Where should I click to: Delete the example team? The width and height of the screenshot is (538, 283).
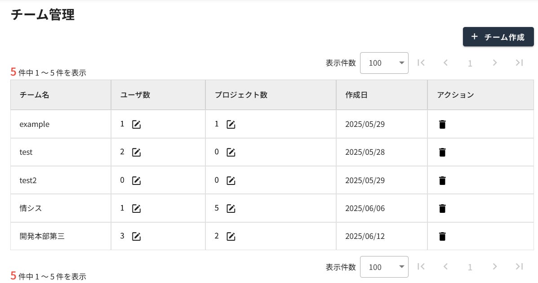click(x=442, y=125)
